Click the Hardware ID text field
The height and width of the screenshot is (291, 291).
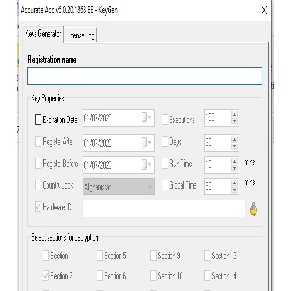164,208
